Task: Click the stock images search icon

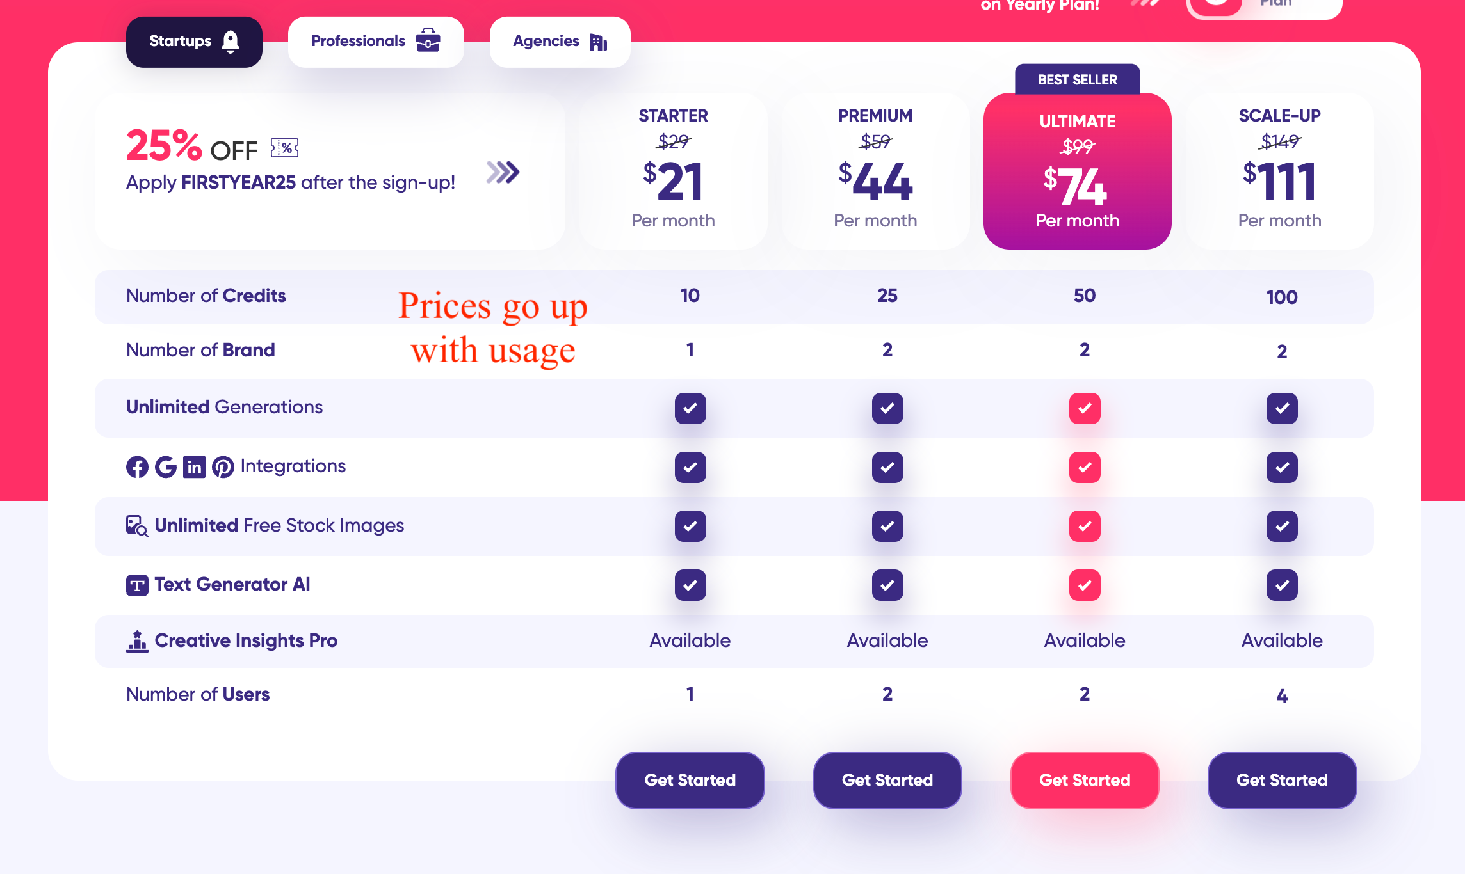Action: (x=137, y=526)
